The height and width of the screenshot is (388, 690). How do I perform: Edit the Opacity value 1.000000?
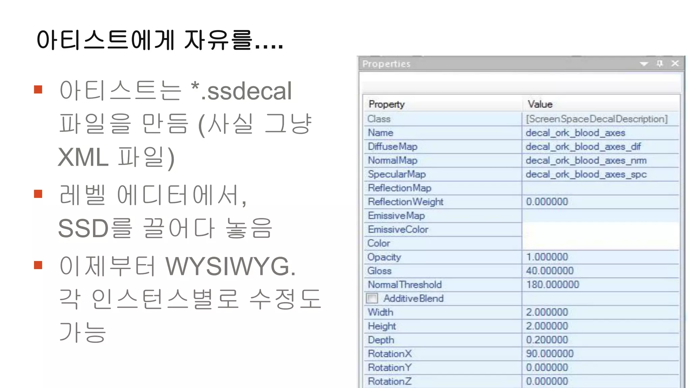(x=547, y=257)
